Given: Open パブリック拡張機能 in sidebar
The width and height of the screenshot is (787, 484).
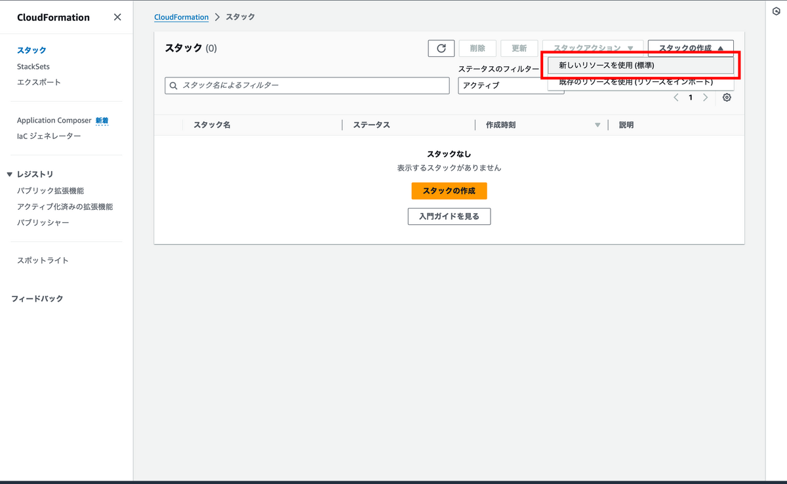Looking at the screenshot, I should tap(50, 191).
